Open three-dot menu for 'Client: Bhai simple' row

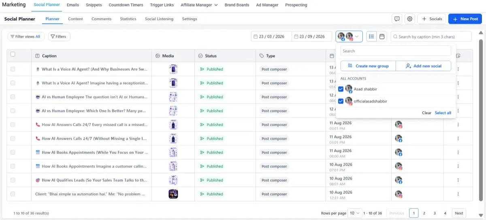pyautogui.click(x=458, y=194)
